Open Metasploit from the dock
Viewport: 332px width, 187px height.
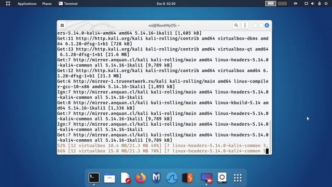point(156,178)
